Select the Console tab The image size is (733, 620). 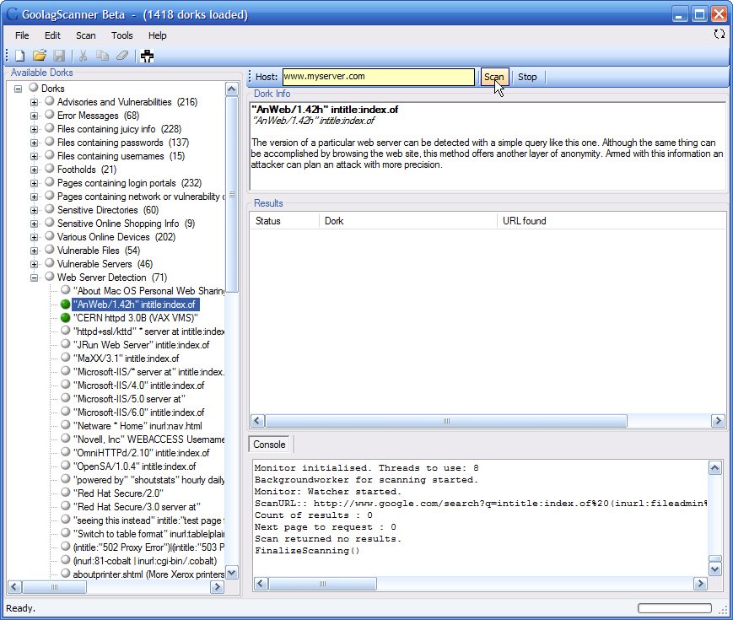[x=269, y=445]
